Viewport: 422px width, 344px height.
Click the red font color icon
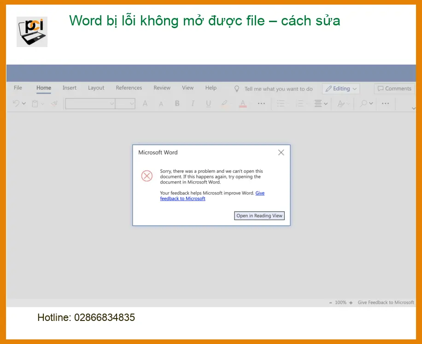pyautogui.click(x=243, y=104)
